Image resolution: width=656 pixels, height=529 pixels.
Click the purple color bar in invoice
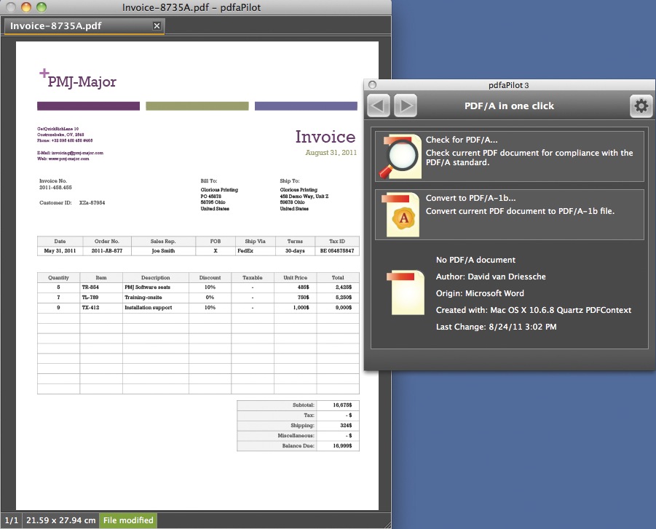coord(88,106)
